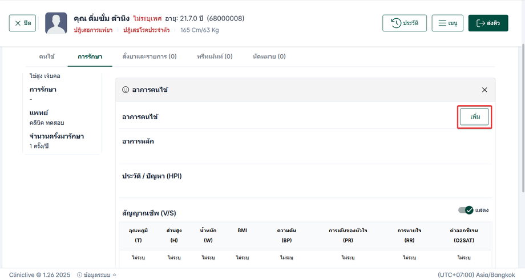Click the ไข้สูง เจ็บคอ symptom text
Screen dimensions: 525x279
pyautogui.click(x=45, y=76)
